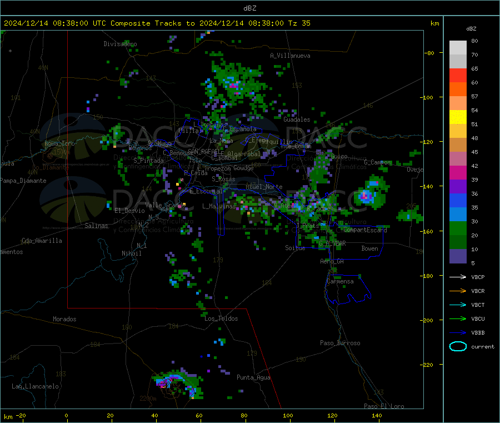Select the magenta 39-42 dBZ swatch
The image size is (500, 423).
pyautogui.click(x=458, y=172)
